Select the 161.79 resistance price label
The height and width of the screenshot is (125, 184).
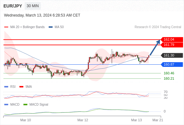(x=172, y=45)
